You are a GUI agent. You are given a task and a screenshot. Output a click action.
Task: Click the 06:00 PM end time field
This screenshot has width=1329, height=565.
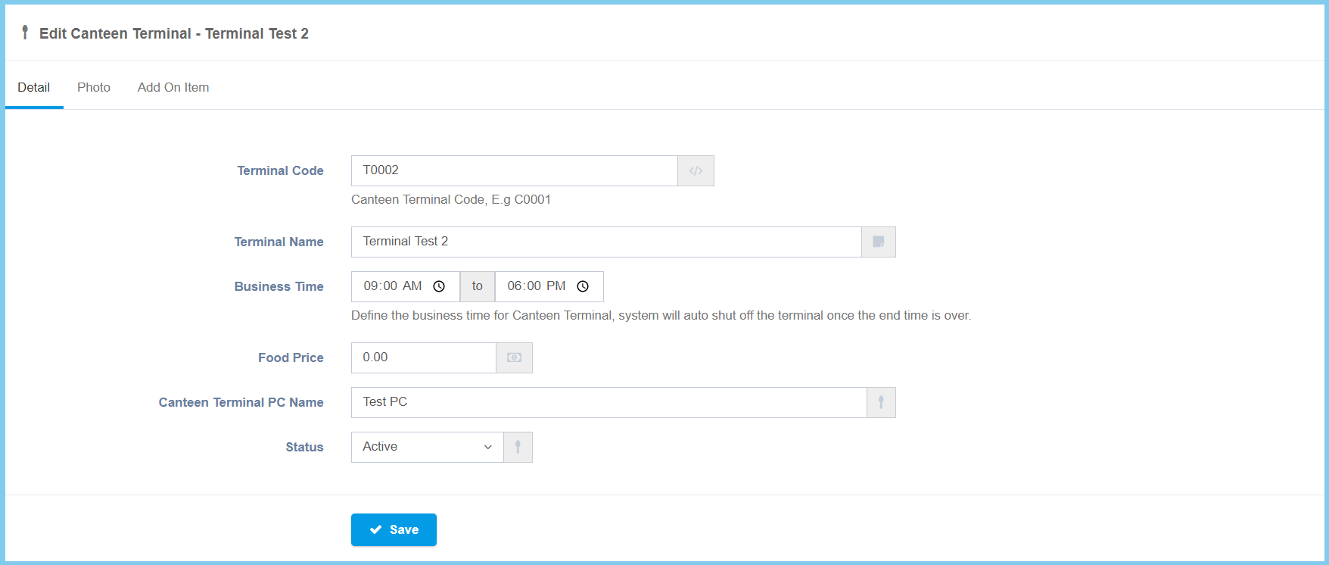coord(537,286)
